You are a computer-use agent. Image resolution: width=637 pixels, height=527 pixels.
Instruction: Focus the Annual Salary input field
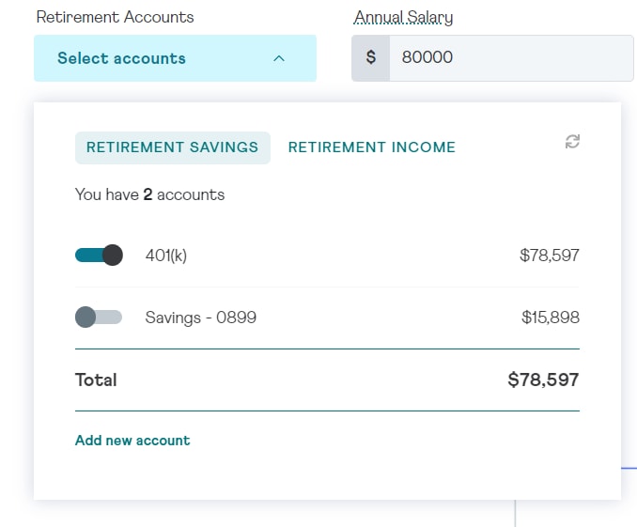coord(511,57)
